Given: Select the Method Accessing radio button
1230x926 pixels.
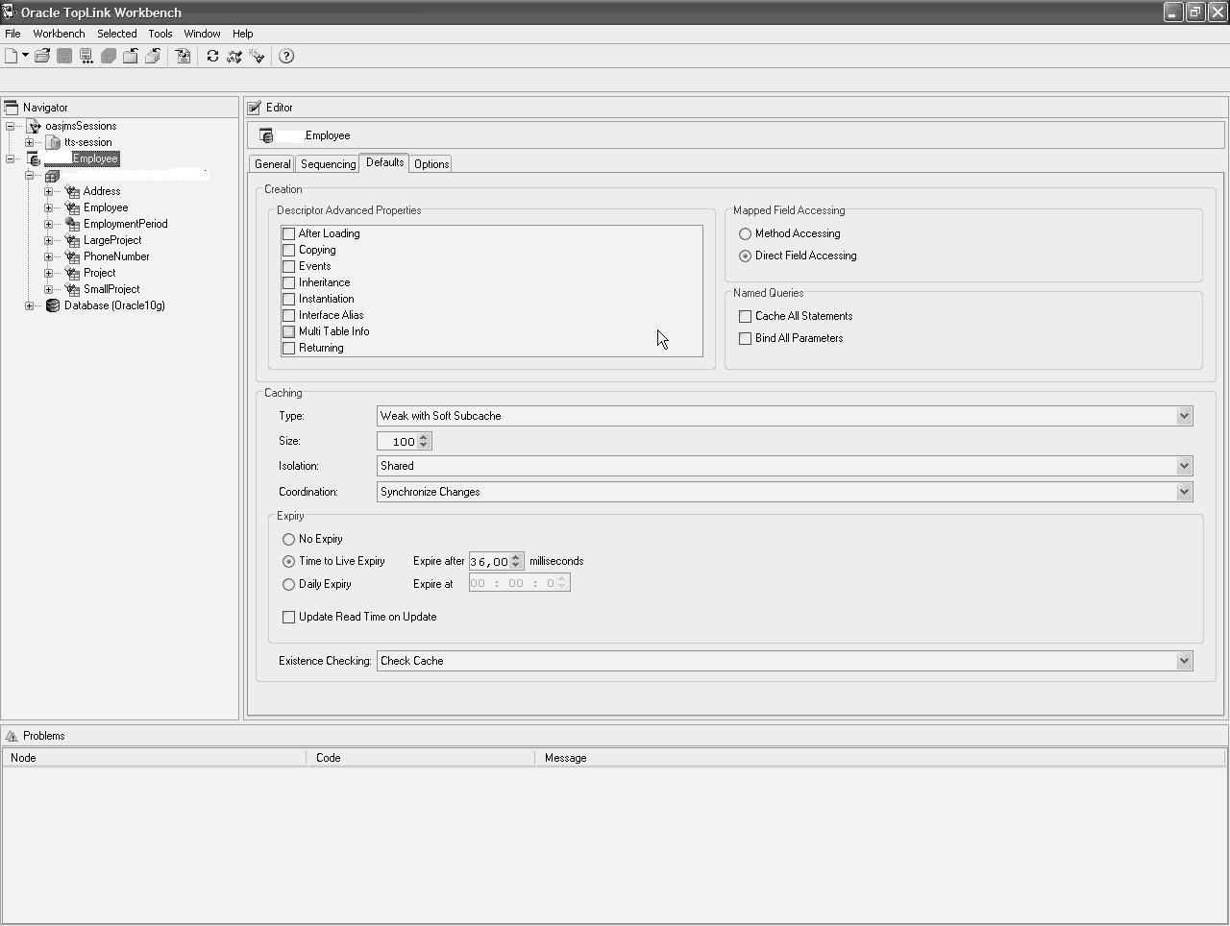Looking at the screenshot, I should point(745,233).
